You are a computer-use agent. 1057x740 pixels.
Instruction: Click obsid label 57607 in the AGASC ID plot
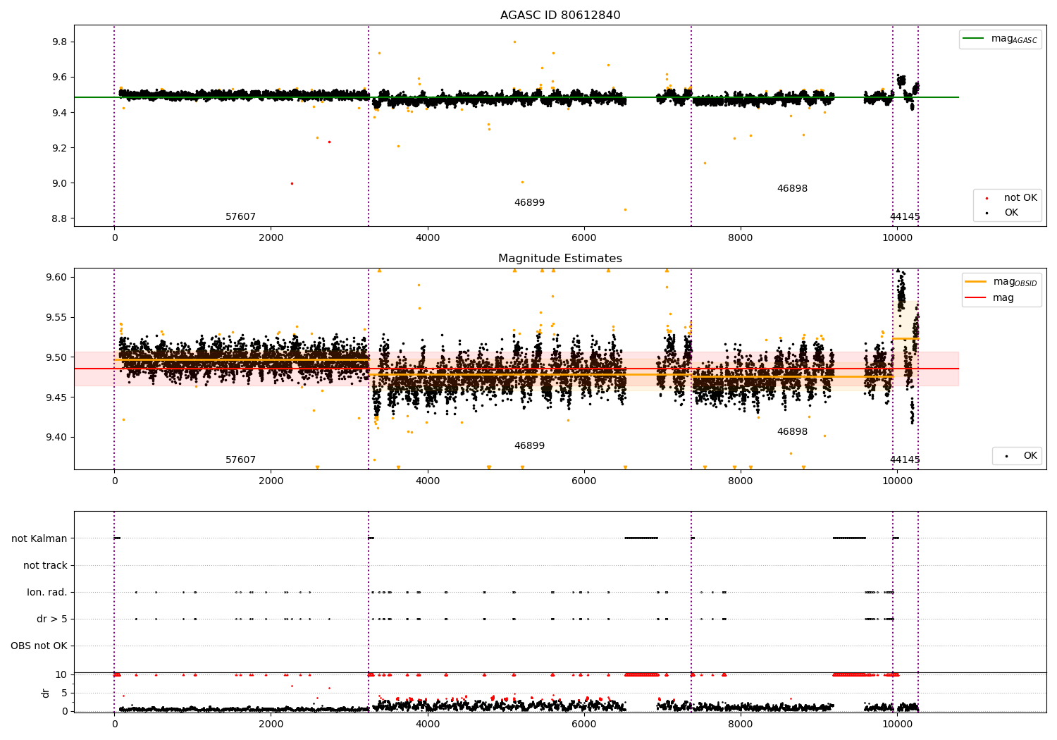coord(240,217)
